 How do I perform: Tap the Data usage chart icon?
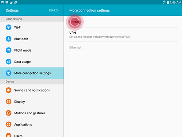click(8, 62)
